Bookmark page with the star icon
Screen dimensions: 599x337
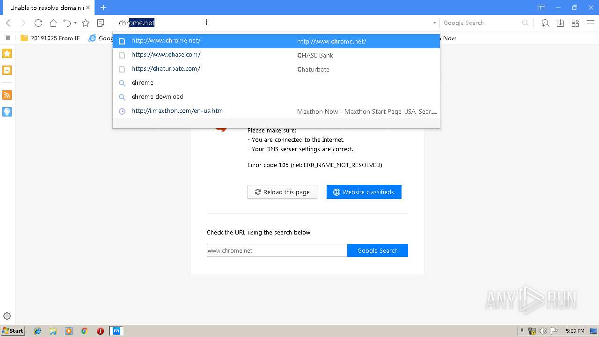[86, 23]
